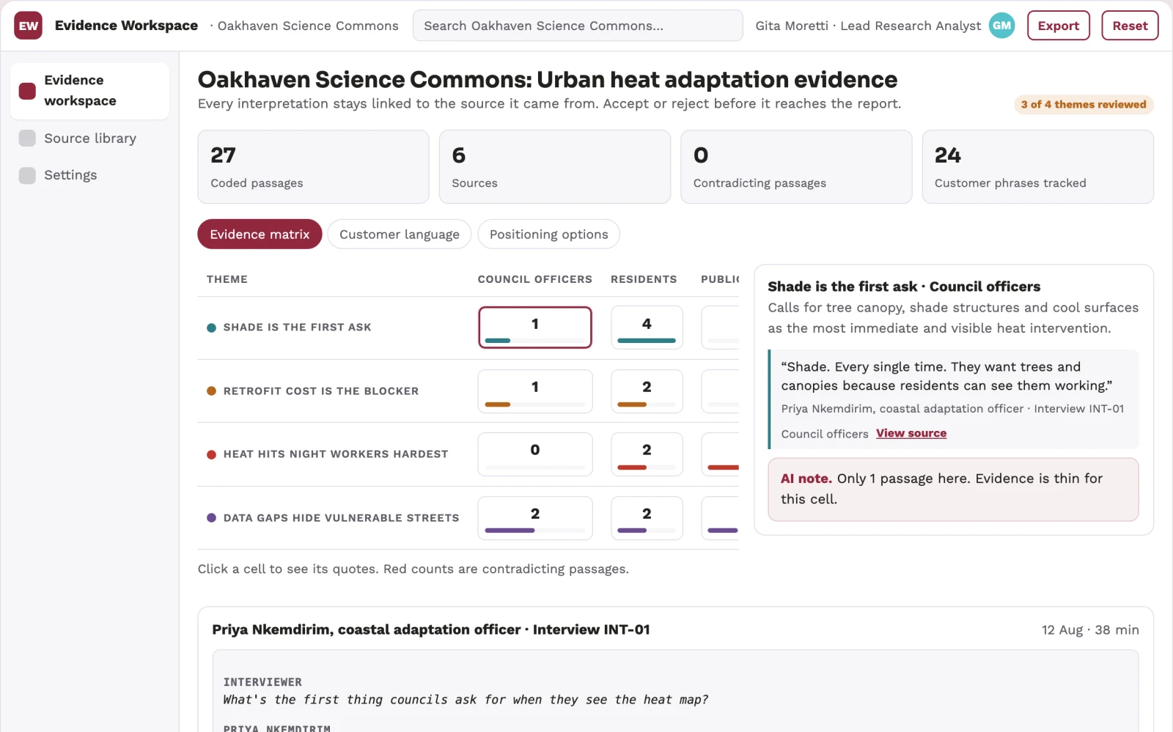Click the 24 Customer phrases tracked card

coord(1037,167)
